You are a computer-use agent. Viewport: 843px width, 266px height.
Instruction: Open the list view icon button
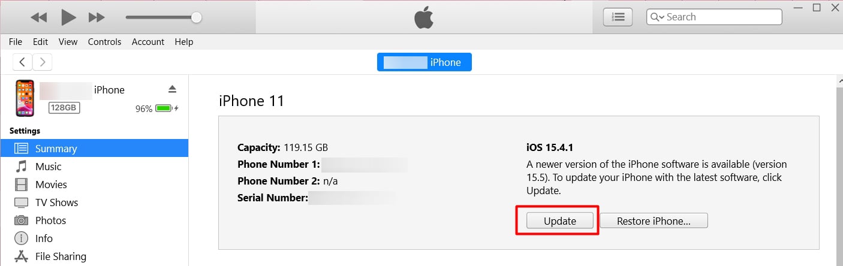pos(618,17)
